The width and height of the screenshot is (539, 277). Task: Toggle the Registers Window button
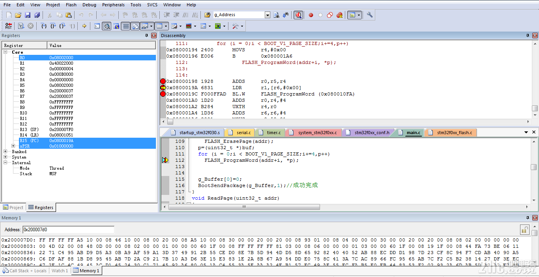(x=125, y=26)
